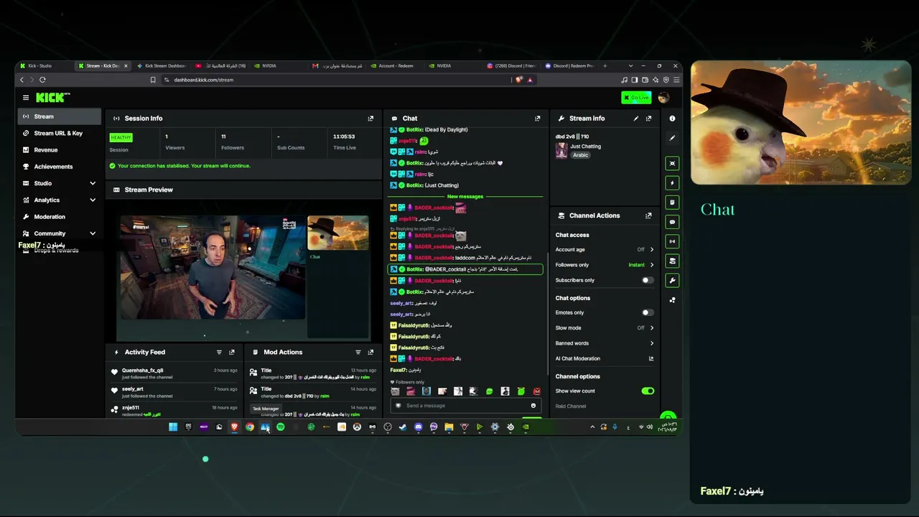This screenshot has height=517, width=919.
Task: Open a new browser tab
Action: [x=605, y=66]
